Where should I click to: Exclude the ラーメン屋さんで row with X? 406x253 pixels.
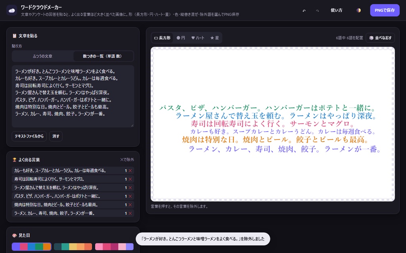click(x=130, y=188)
